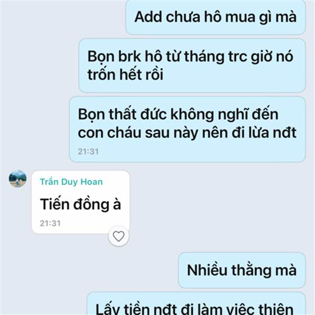Viewport: 315px width, 315px height.
Task: Click the word 'Nhiều' in the sent message
Action: pos(207,270)
